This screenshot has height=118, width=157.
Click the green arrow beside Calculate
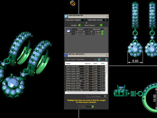tap(93, 107)
